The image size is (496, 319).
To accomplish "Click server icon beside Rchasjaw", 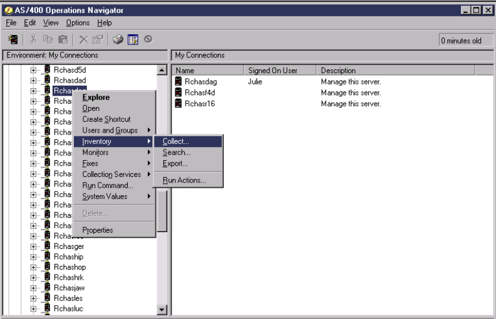I will [x=47, y=288].
